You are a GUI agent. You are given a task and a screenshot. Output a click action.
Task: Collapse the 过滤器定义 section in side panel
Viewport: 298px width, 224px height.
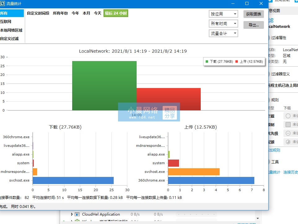[x=269, y=74]
